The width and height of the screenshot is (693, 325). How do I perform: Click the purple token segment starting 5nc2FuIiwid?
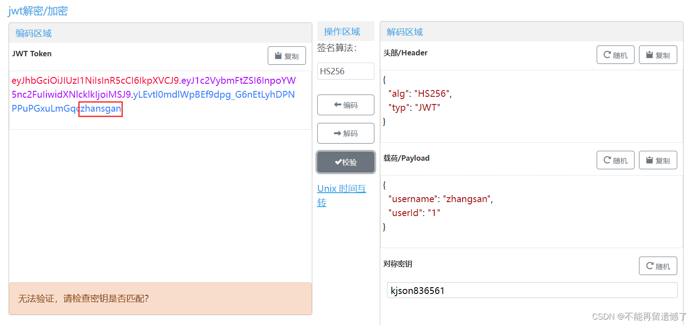[x=71, y=95]
